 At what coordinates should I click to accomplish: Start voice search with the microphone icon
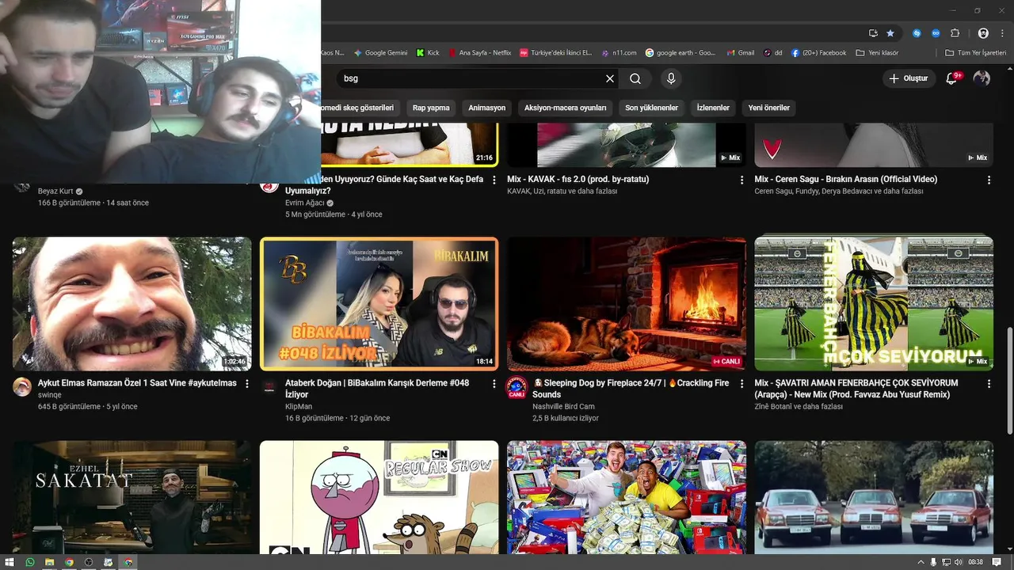(x=671, y=78)
